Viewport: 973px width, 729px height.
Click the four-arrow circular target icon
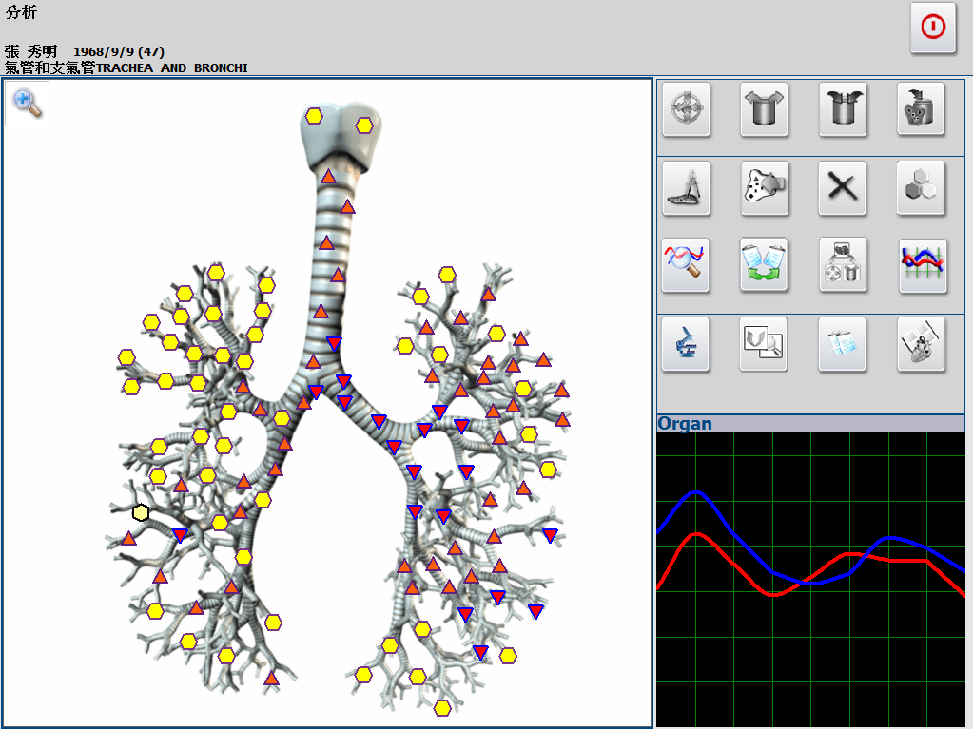(x=686, y=108)
